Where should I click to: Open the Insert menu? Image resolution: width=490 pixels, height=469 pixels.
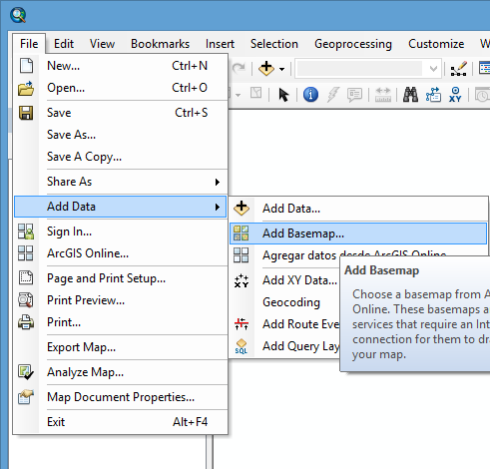click(x=220, y=44)
